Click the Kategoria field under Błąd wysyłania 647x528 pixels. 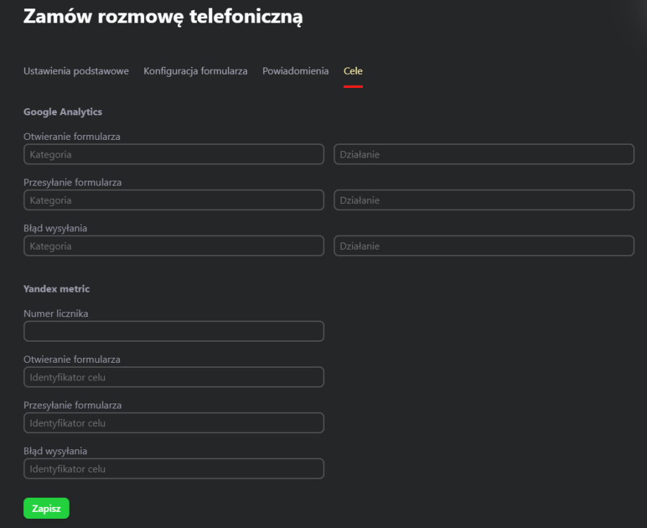[174, 246]
